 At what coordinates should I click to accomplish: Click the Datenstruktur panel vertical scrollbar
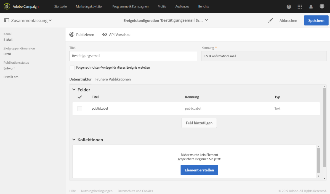[x=324, y=132]
